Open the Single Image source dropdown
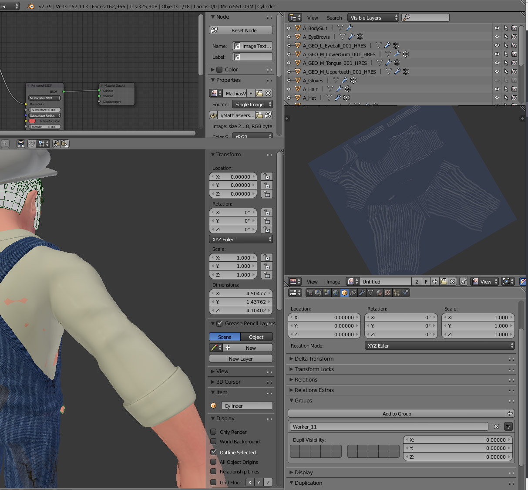 coord(252,104)
